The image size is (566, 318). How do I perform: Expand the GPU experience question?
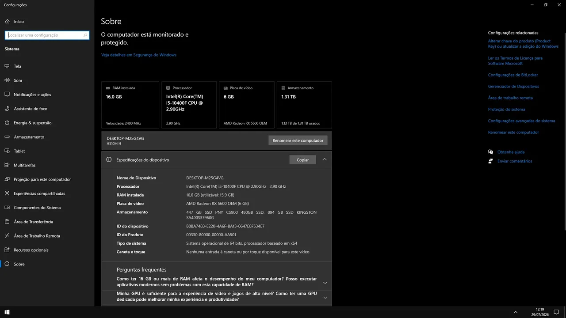coord(325,297)
